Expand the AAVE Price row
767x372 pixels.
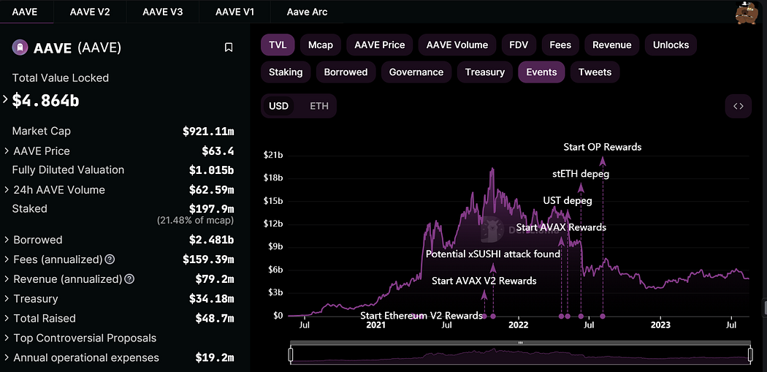click(x=6, y=151)
